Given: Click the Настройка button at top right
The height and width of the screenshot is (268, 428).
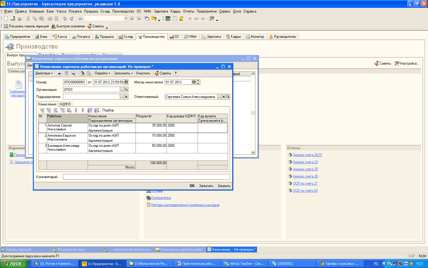Looking at the screenshot, I should (x=407, y=63).
